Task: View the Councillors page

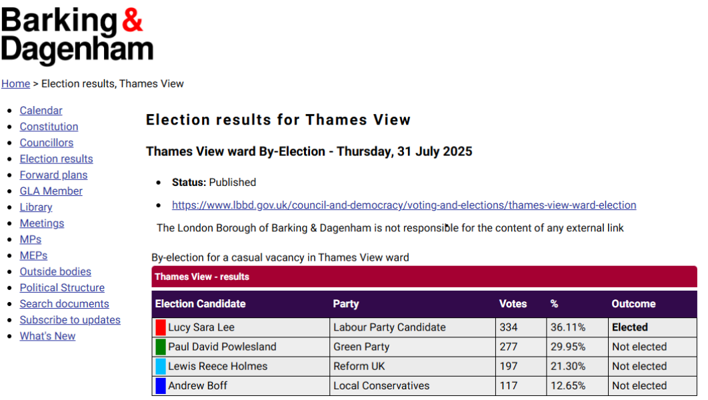Action: coord(46,142)
